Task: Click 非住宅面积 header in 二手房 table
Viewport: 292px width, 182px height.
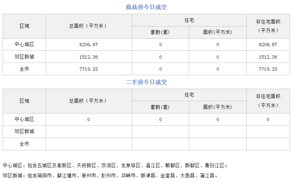Action: point(268,101)
